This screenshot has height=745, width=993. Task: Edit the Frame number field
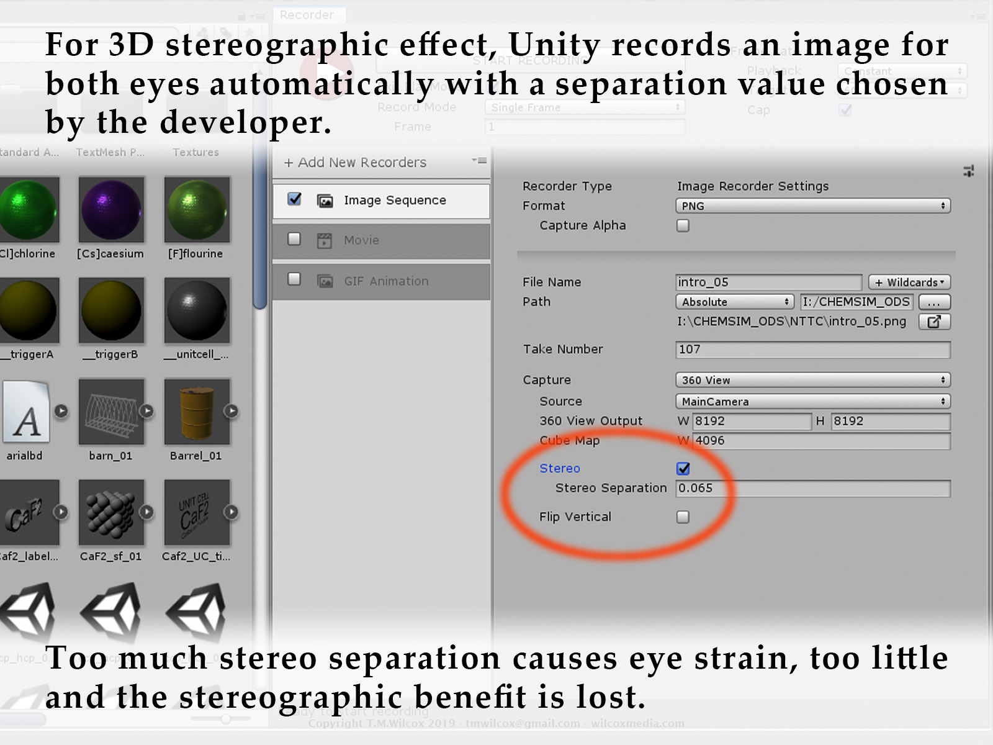(x=585, y=127)
